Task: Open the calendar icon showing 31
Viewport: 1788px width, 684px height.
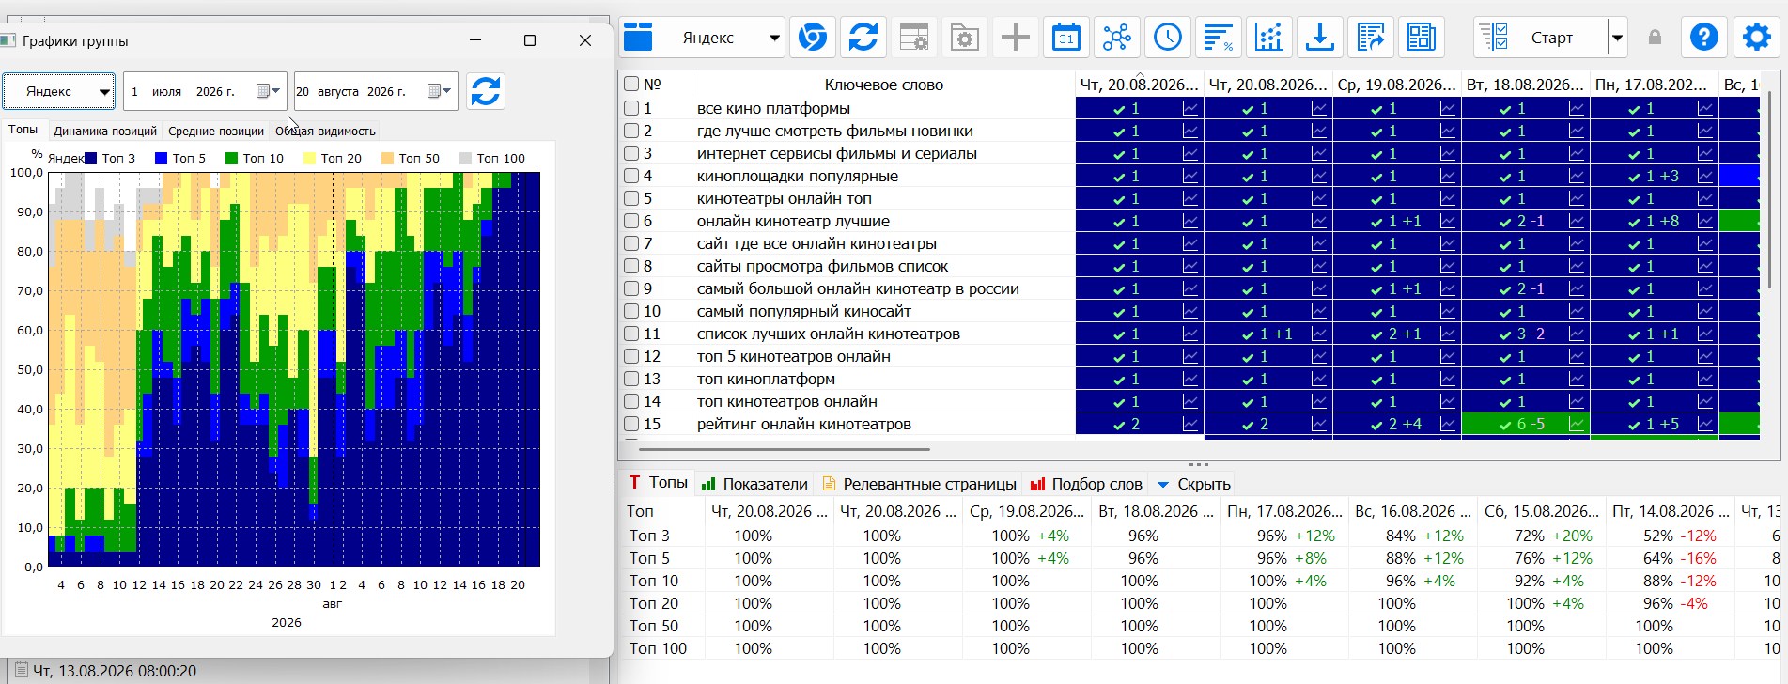Action: 1066,39
